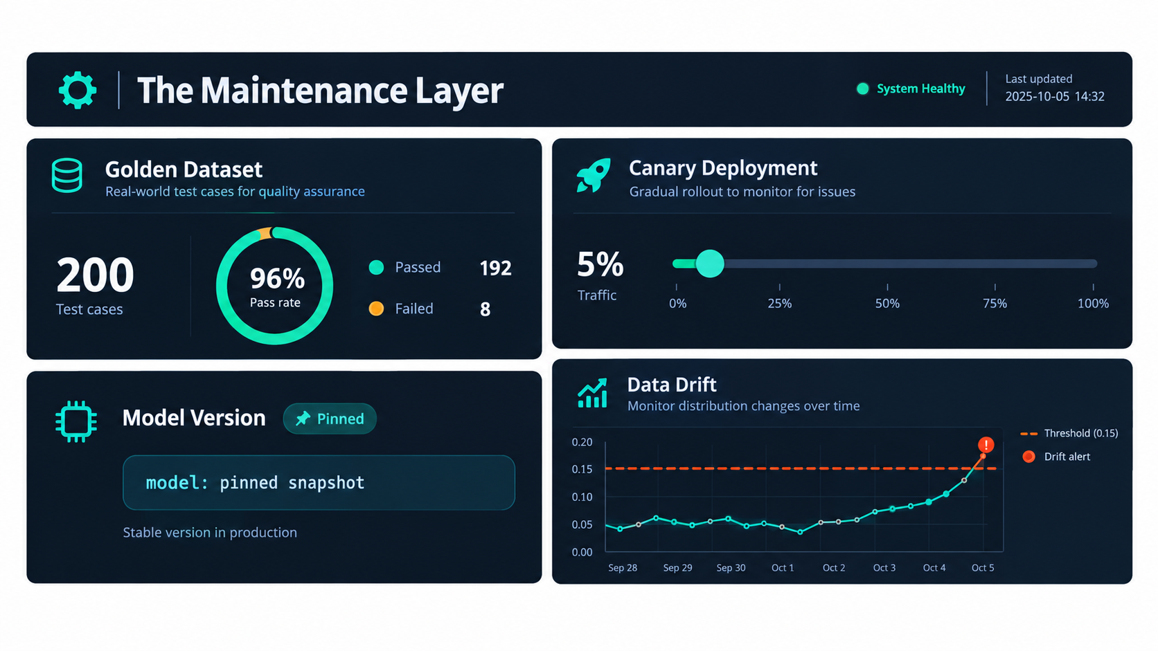Click The Maintenance Layer title
This screenshot has width=1158, height=651.
click(x=320, y=91)
